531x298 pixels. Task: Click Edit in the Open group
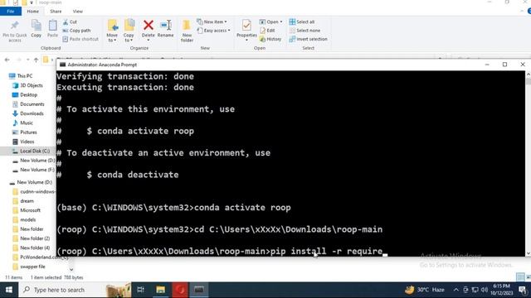click(x=267, y=31)
